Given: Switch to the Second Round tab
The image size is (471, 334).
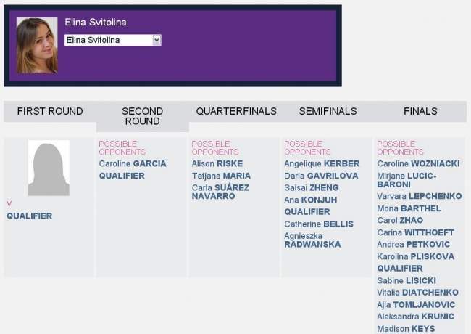Looking at the screenshot, I should point(142,116).
